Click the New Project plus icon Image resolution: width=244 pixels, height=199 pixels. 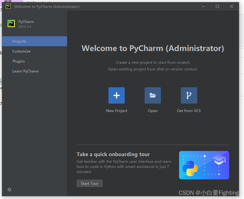pos(116,95)
